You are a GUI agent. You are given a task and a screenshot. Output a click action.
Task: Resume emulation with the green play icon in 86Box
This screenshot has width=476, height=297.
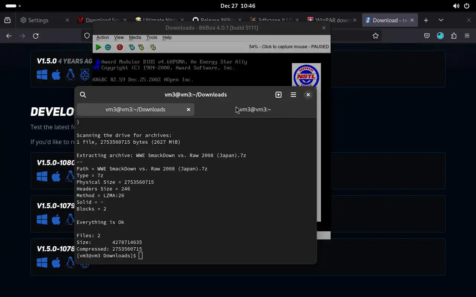(x=98, y=47)
